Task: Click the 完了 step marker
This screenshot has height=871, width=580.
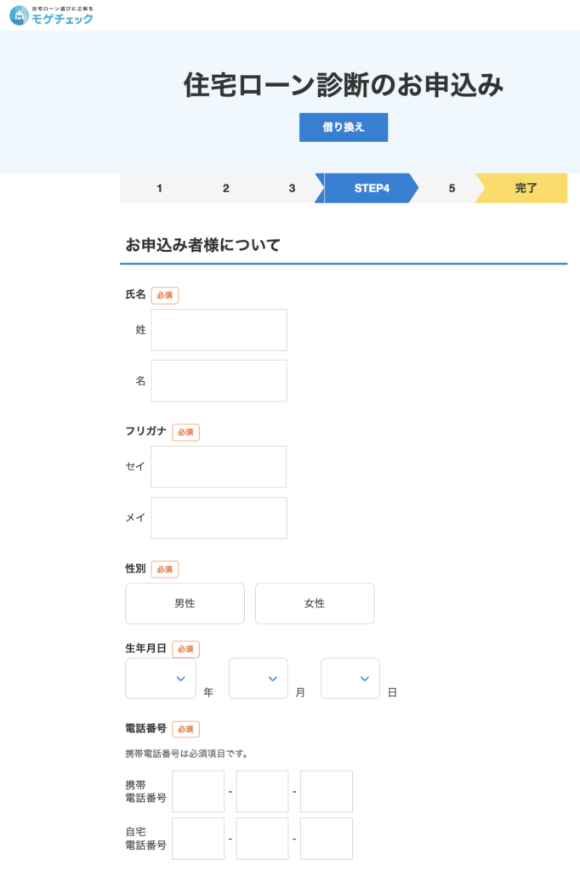Action: point(526,188)
